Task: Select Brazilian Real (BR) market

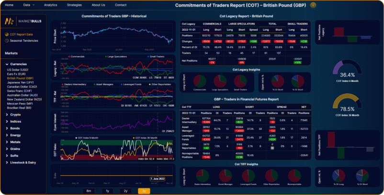Action: tap(19, 108)
